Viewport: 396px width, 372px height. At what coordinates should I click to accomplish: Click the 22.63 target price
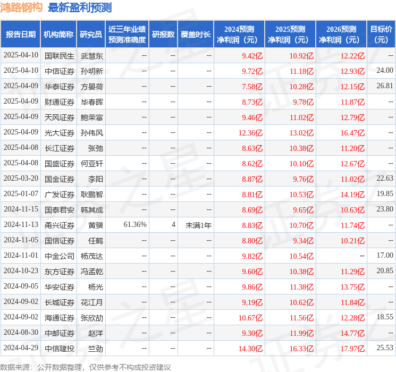(385, 178)
